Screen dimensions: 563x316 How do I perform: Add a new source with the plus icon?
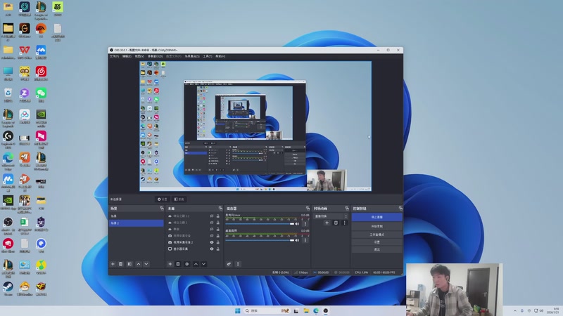[170, 264]
